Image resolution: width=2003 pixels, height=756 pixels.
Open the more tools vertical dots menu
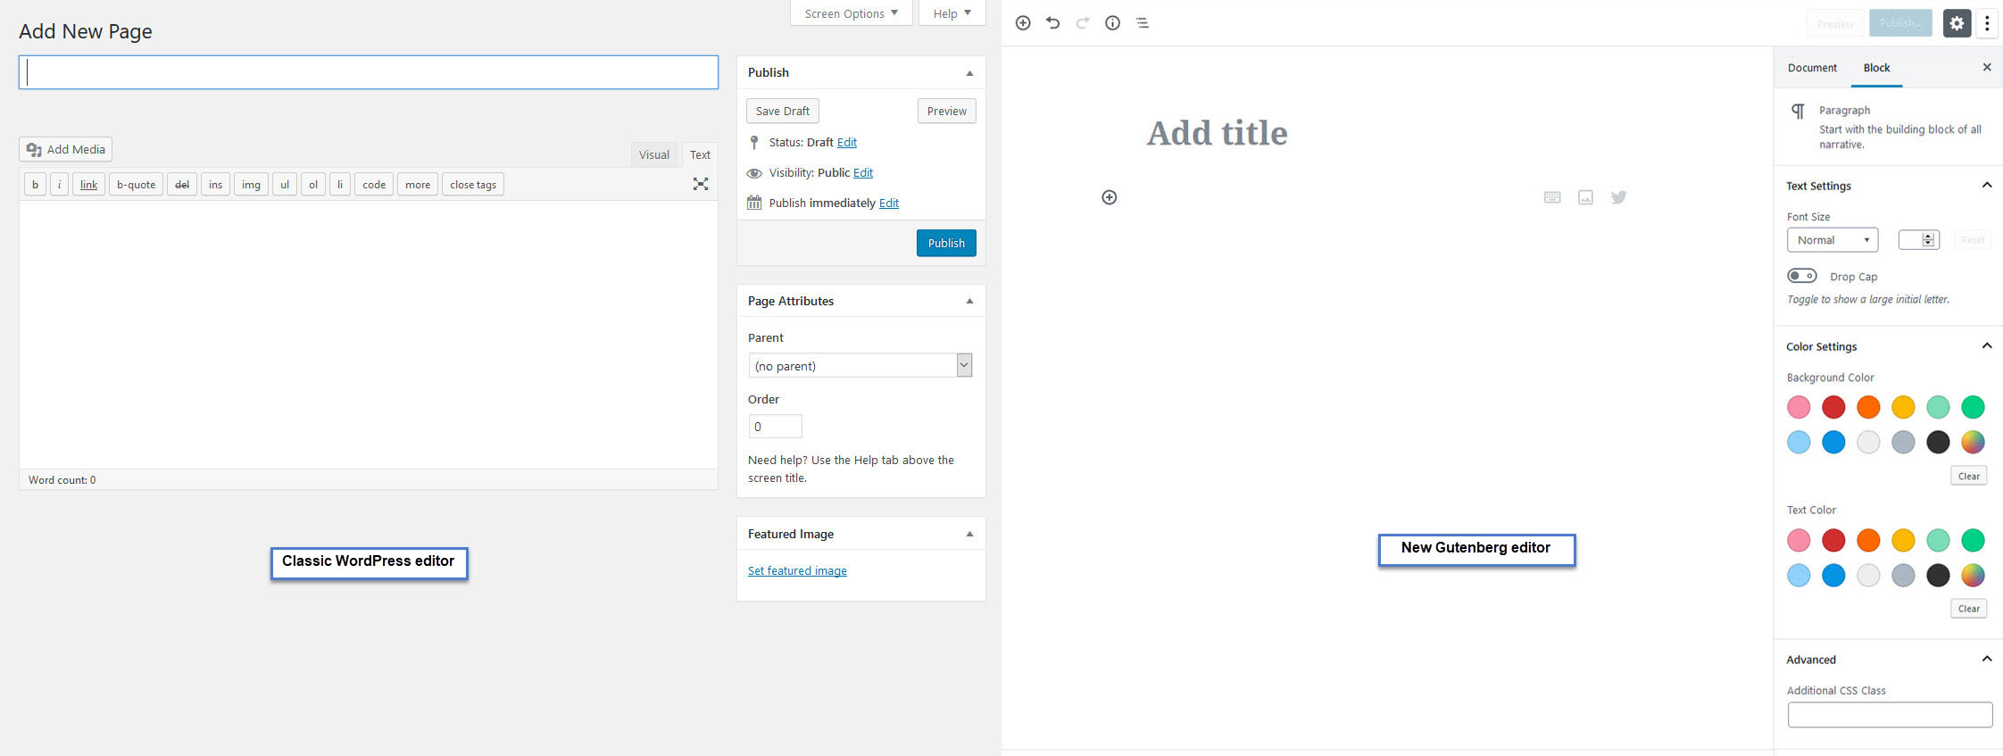[x=1987, y=23]
